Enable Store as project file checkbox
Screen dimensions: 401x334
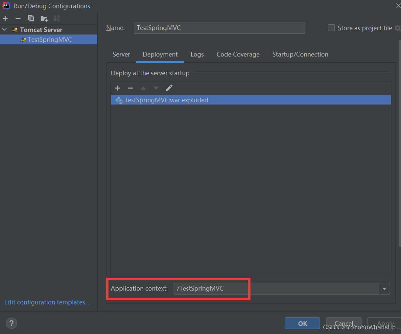tap(331, 28)
